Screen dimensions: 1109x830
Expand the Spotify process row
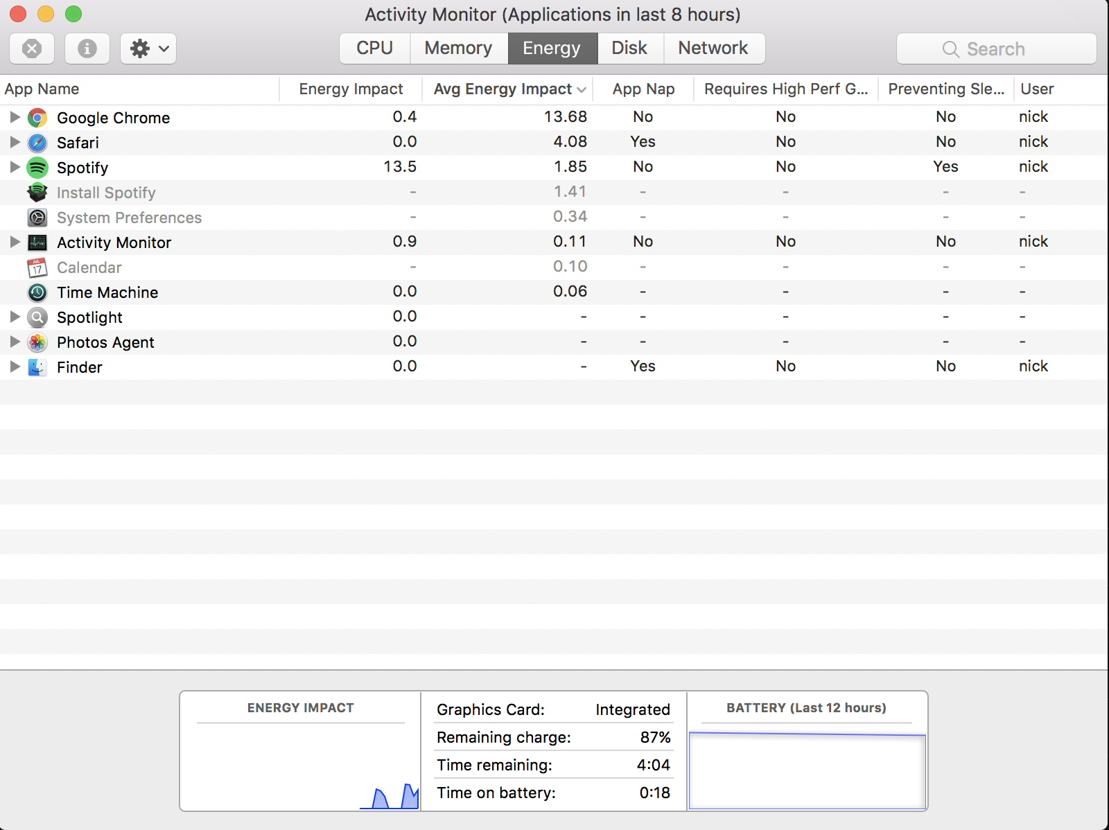coord(15,167)
